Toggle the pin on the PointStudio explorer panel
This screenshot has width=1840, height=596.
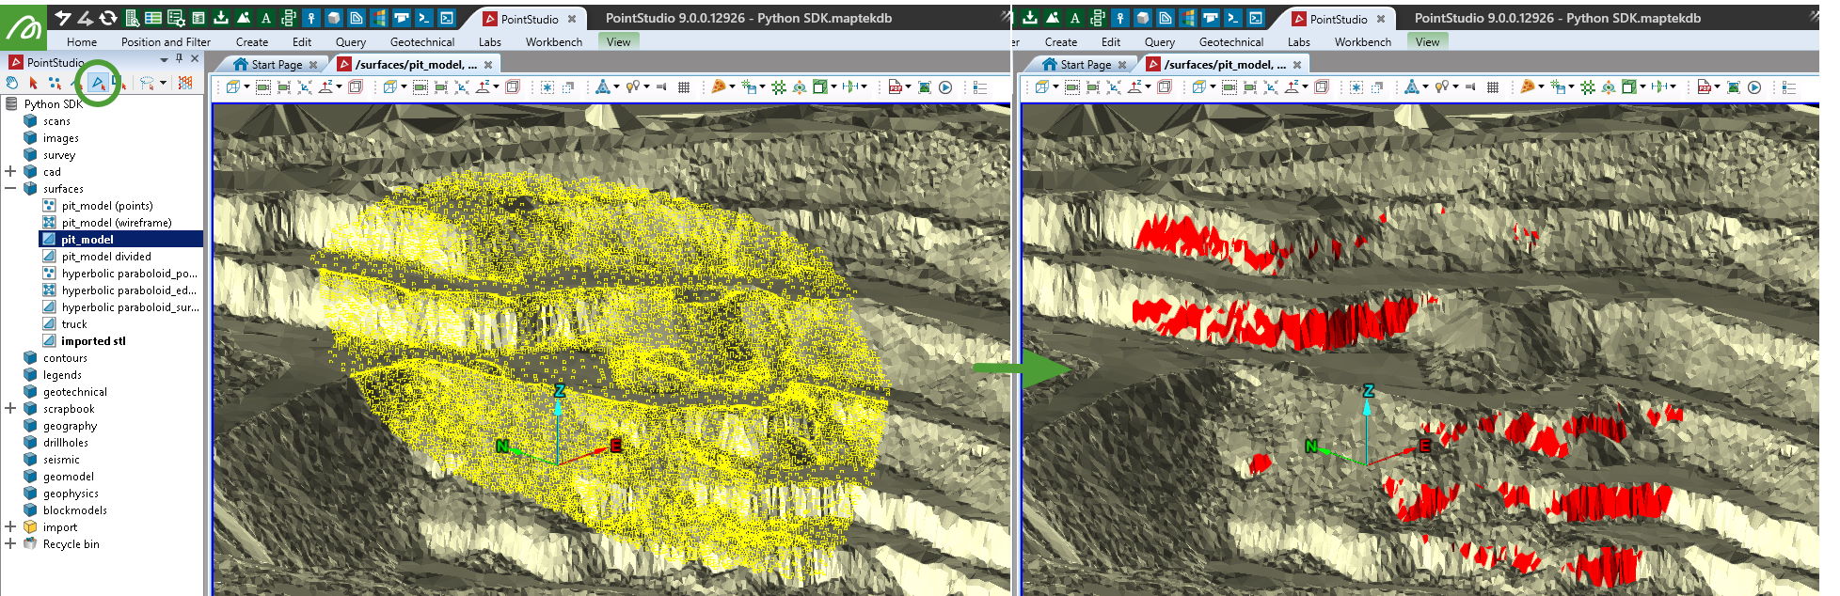tap(179, 59)
